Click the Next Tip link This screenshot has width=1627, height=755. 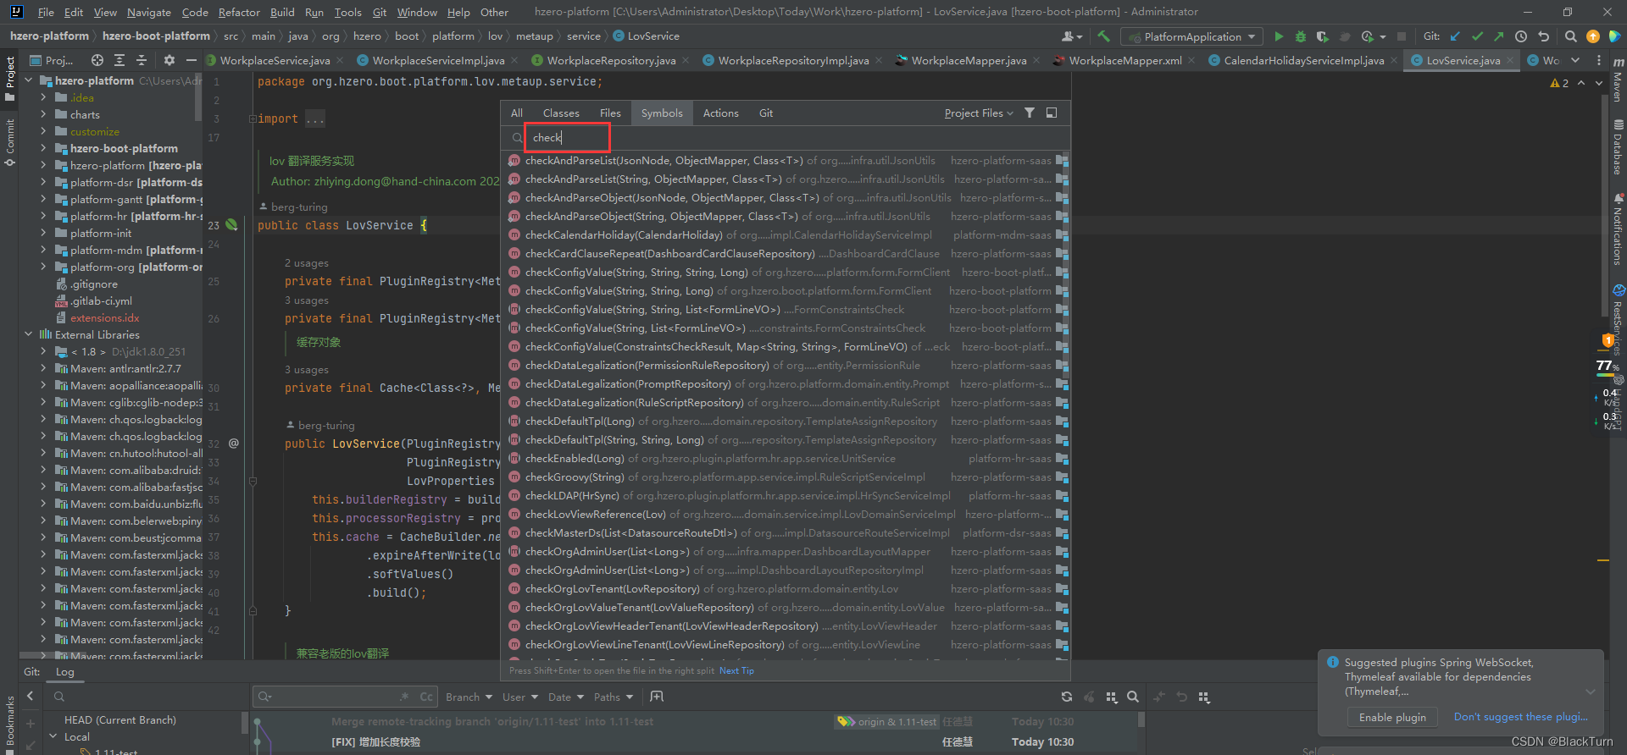tap(736, 671)
